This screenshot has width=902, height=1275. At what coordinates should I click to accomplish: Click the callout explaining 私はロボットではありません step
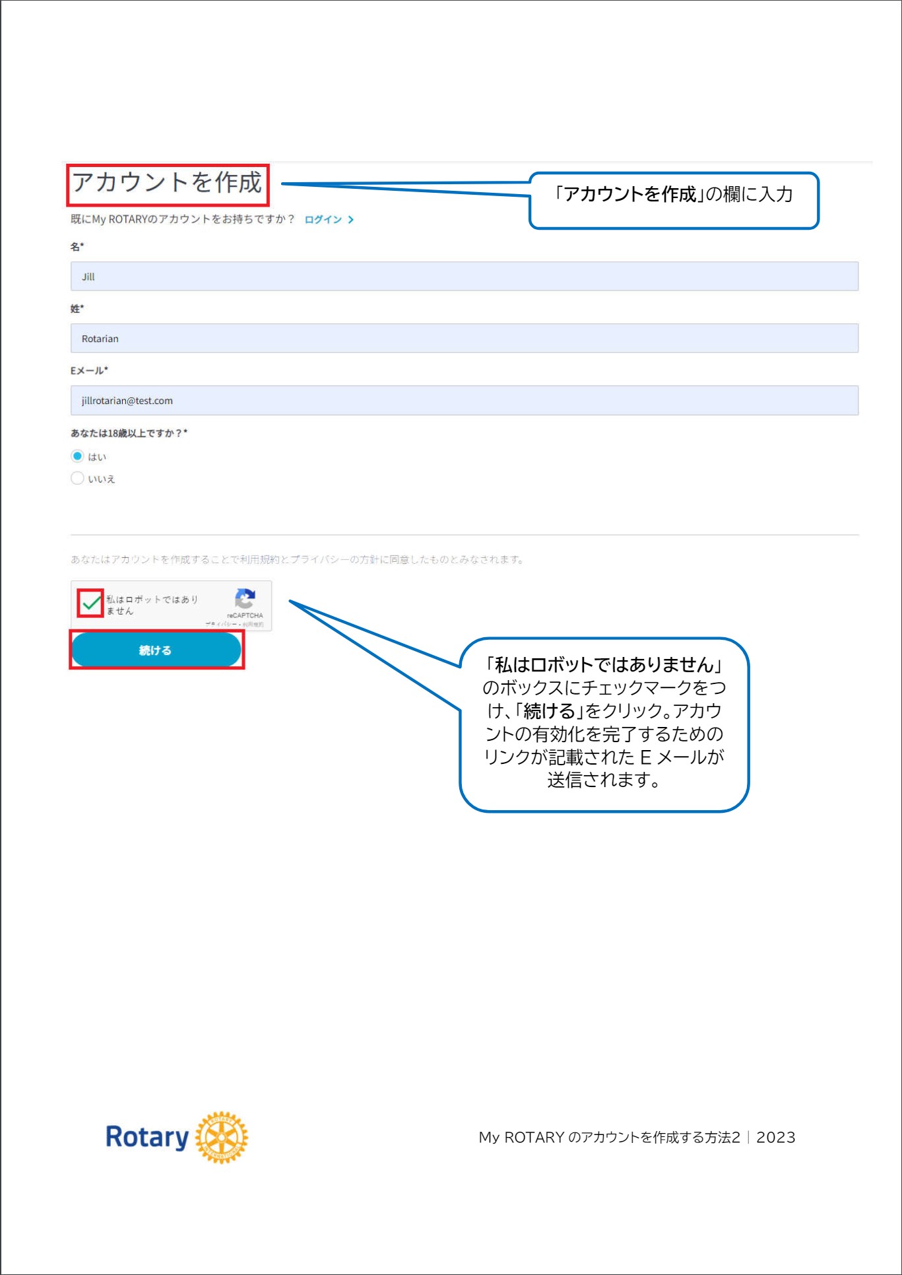(x=604, y=724)
